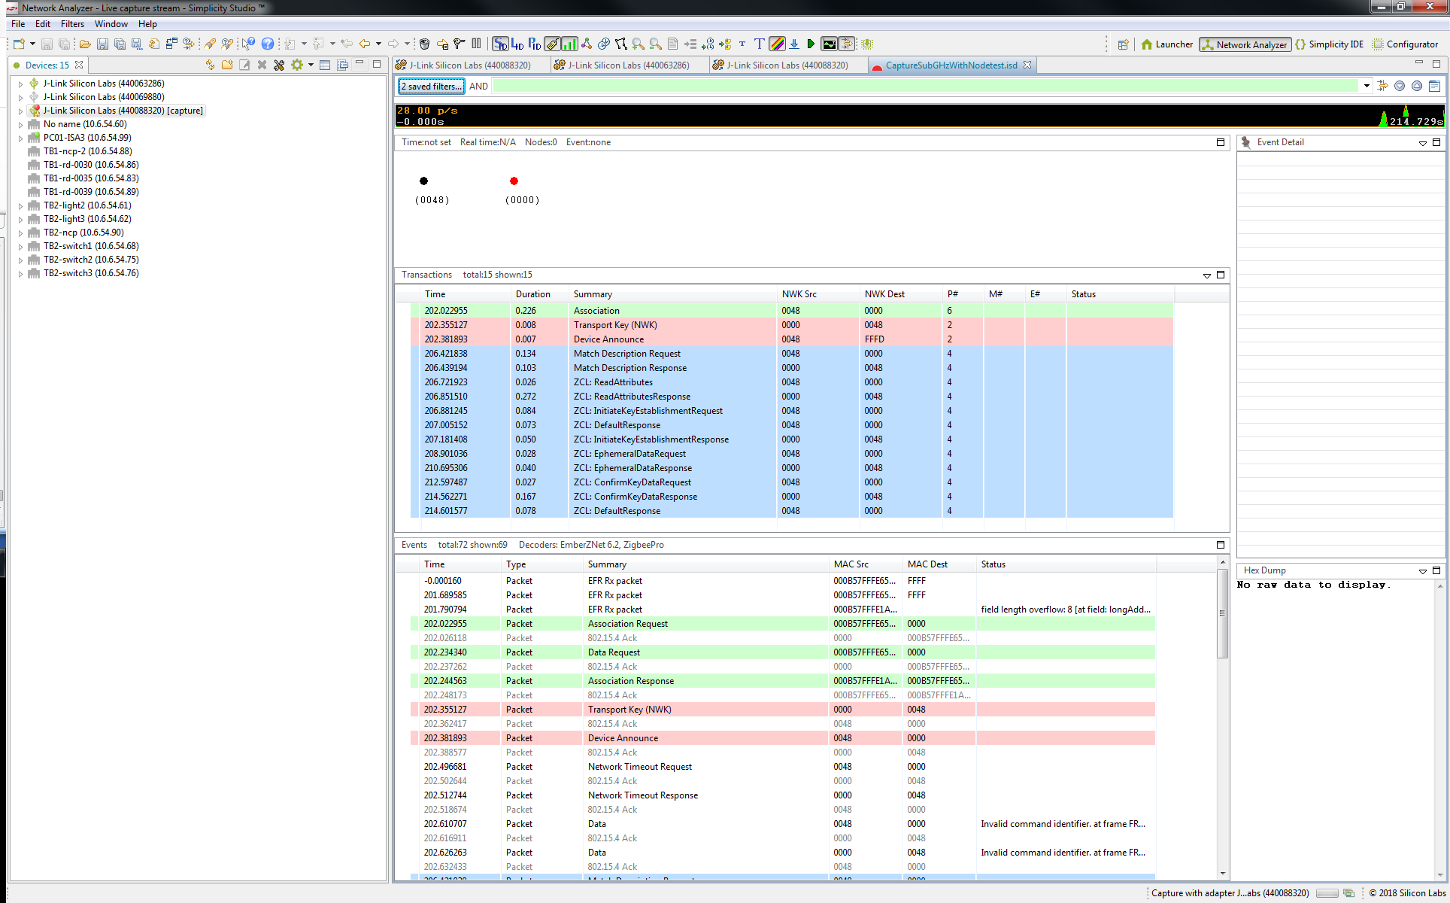
Task: Click the text annotation T toolbar icon
Action: point(758,44)
